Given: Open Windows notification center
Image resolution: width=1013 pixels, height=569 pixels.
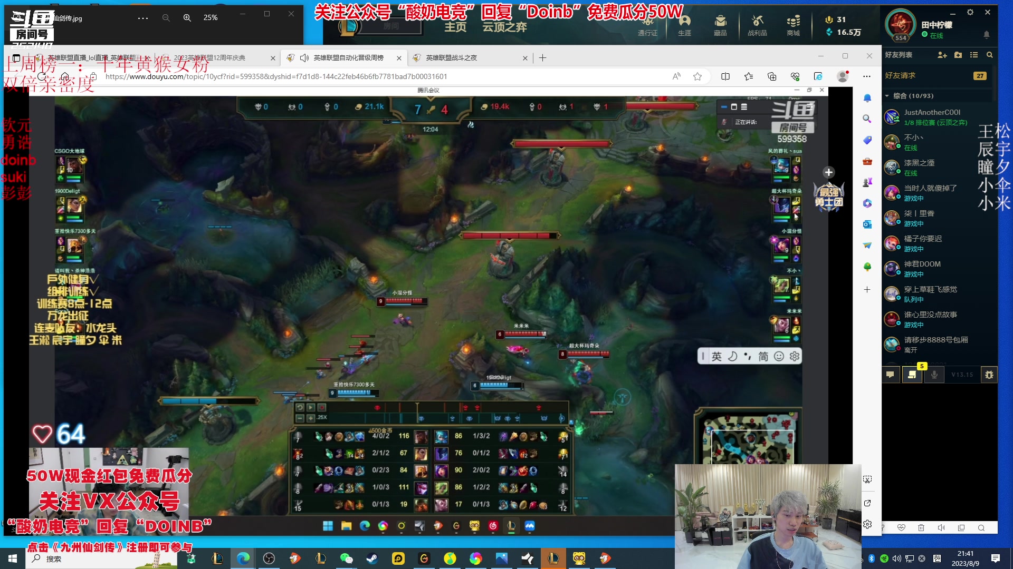Looking at the screenshot, I should (x=996, y=558).
